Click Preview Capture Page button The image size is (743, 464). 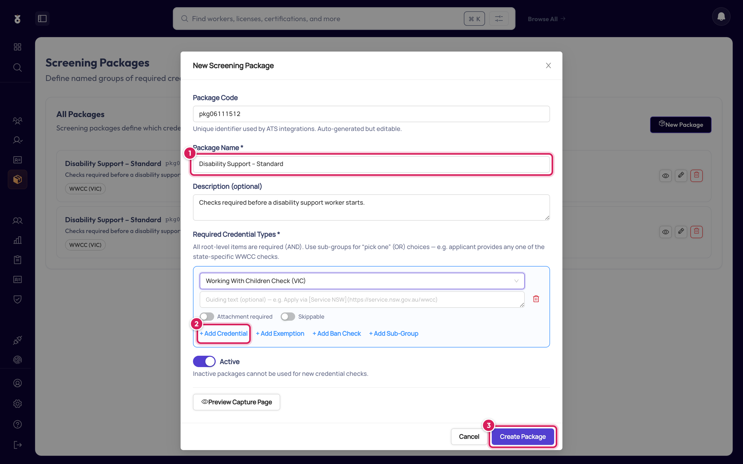coord(236,402)
